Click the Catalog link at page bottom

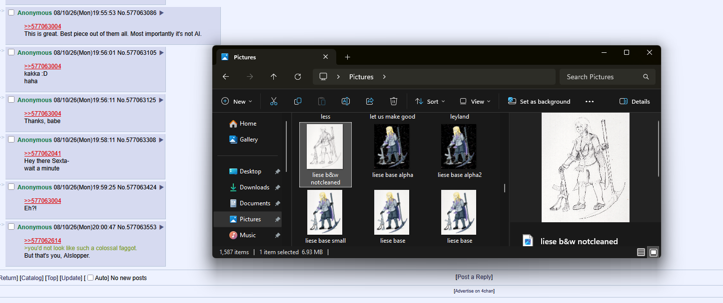click(32, 278)
